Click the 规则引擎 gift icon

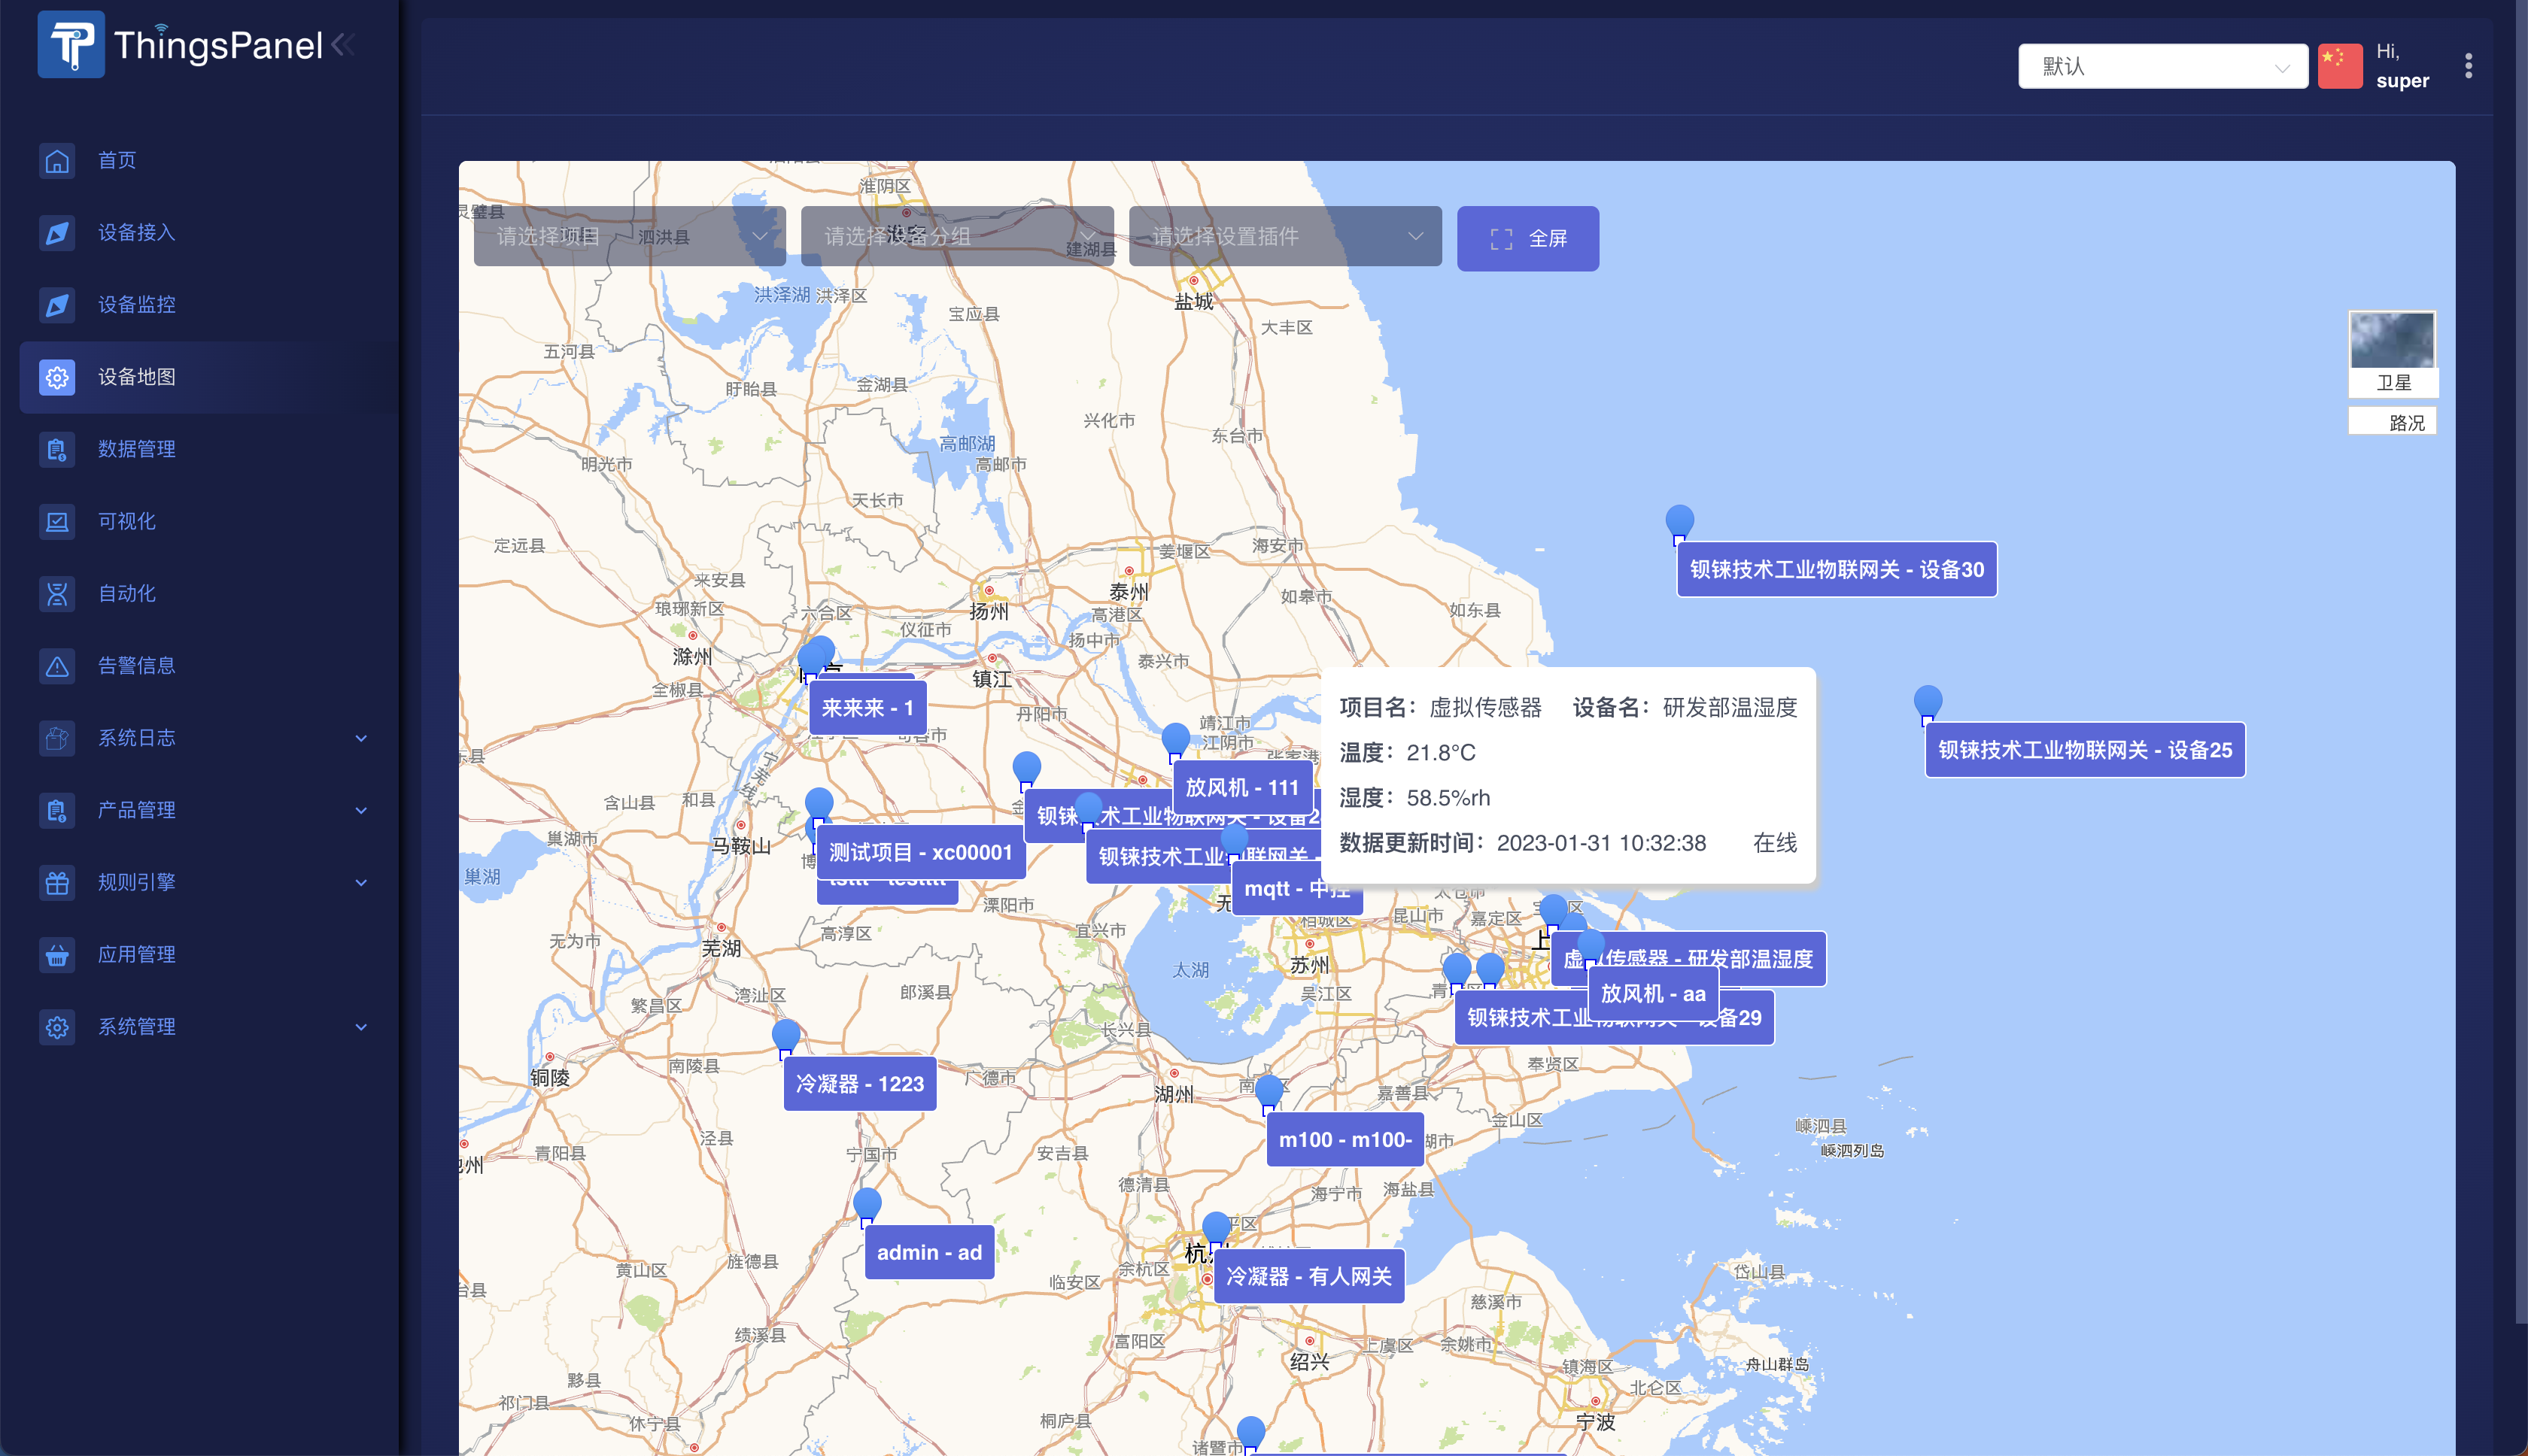pos(57,882)
